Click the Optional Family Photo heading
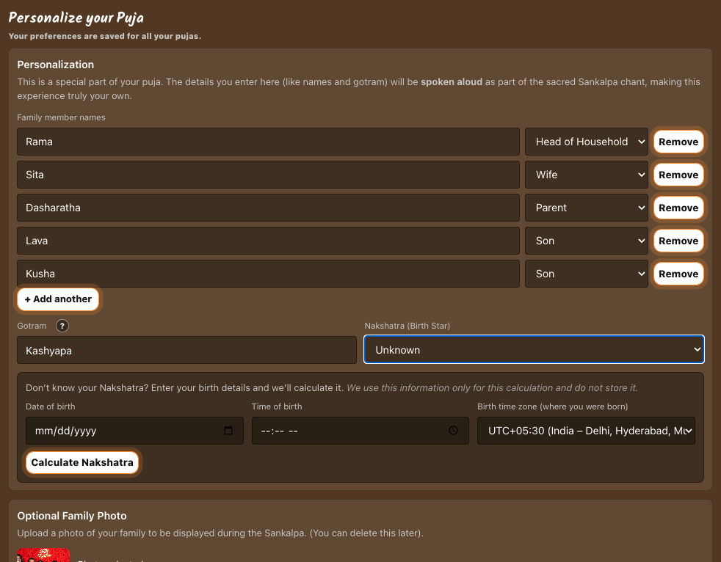Image resolution: width=721 pixels, height=562 pixels. coord(72,516)
